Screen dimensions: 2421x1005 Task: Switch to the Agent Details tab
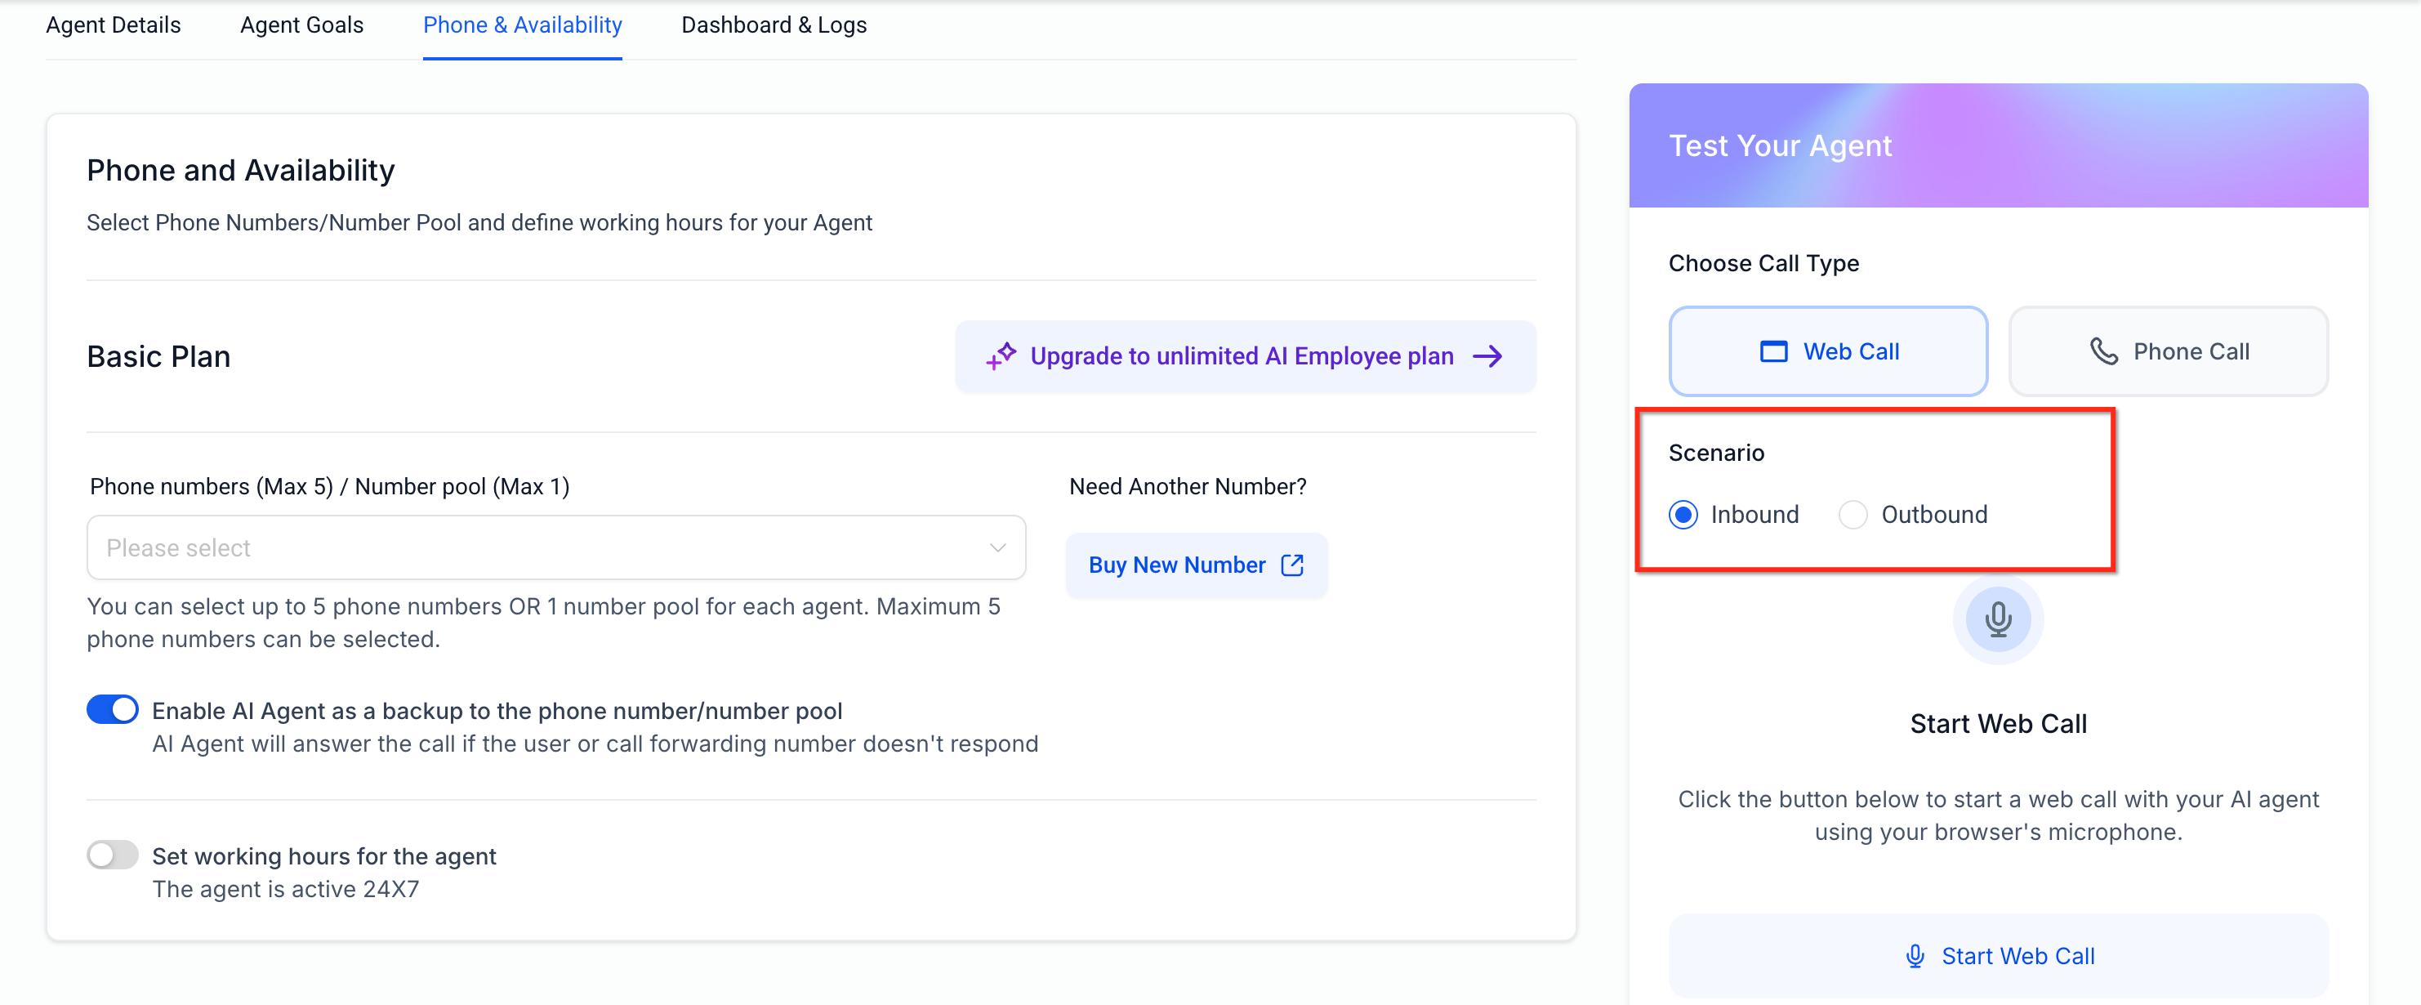coord(114,25)
